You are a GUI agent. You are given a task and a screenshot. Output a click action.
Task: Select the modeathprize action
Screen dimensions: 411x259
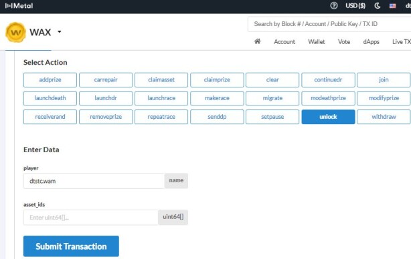(328, 98)
